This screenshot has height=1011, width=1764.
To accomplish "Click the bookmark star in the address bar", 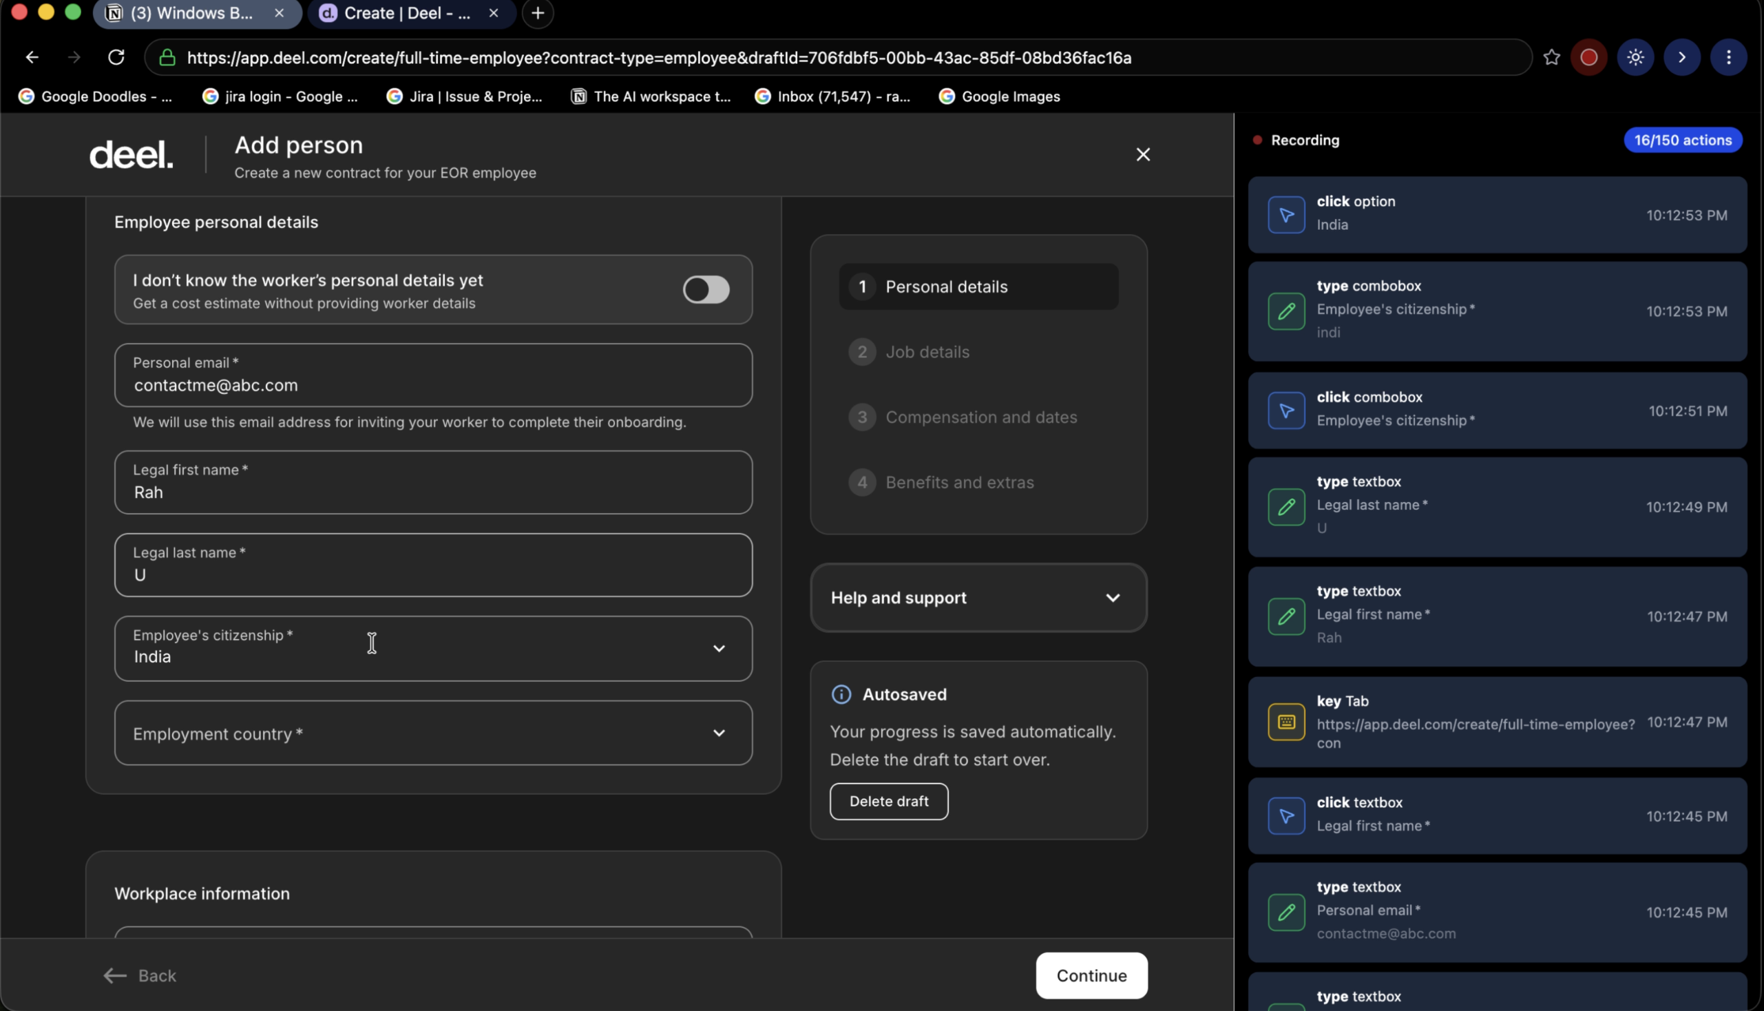I will (1551, 58).
